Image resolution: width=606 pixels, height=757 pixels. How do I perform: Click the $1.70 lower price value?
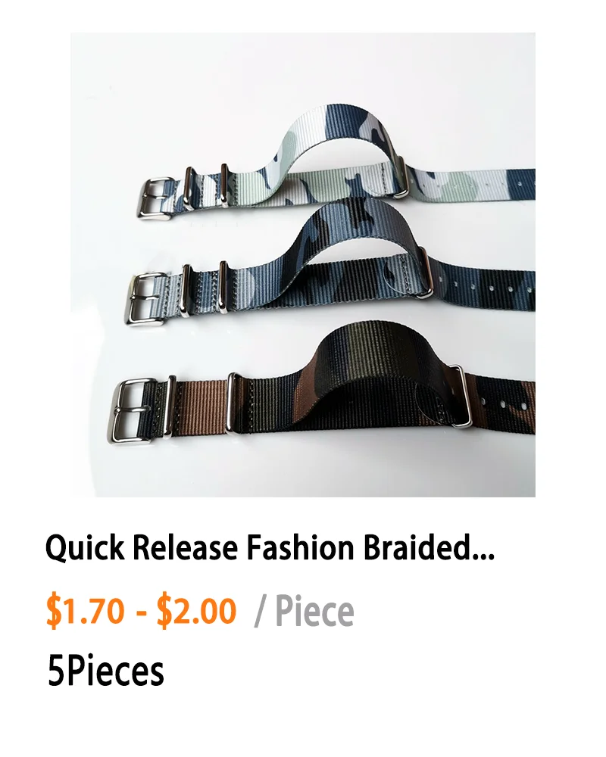click(x=85, y=611)
